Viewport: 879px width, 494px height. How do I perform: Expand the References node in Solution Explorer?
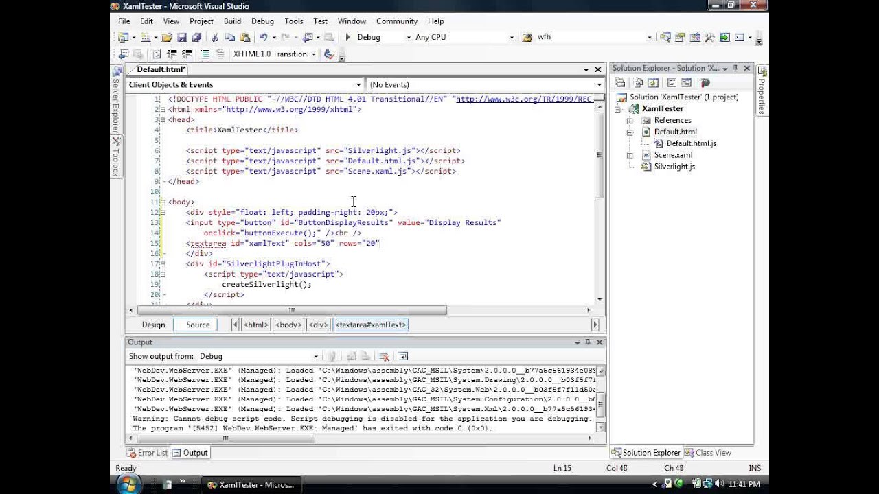[630, 120]
